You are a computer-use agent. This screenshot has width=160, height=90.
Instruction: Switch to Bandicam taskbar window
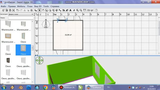click(x=67, y=87)
